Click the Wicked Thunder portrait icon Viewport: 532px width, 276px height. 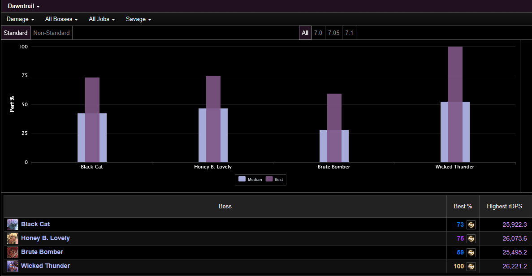coord(13,266)
